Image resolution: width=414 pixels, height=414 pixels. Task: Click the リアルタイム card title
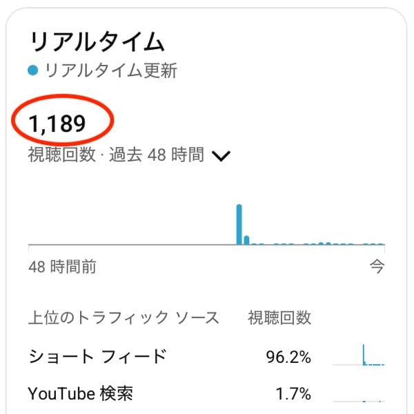point(97,41)
